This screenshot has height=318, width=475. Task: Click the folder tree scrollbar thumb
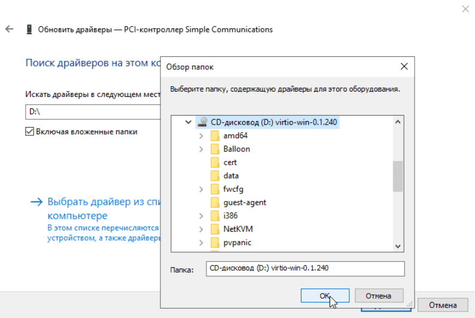pyautogui.click(x=398, y=176)
